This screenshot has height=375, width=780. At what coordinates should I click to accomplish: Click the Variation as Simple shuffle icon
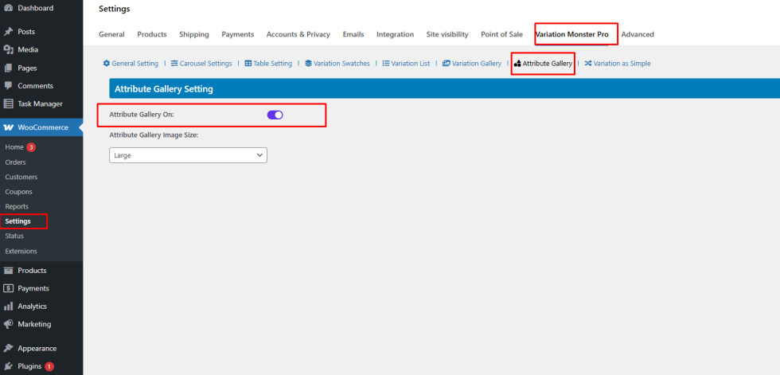click(x=588, y=64)
